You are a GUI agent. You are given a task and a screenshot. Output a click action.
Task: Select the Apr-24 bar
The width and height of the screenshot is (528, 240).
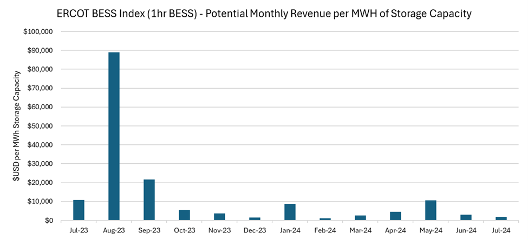[x=395, y=216]
